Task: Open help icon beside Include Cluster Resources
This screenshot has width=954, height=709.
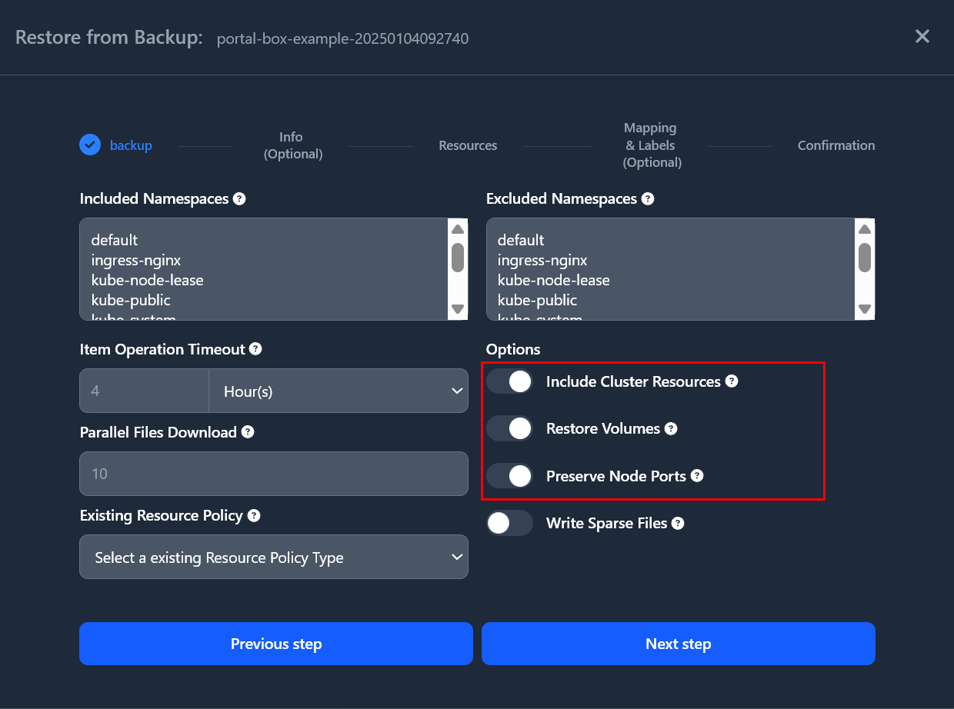Action: [732, 381]
